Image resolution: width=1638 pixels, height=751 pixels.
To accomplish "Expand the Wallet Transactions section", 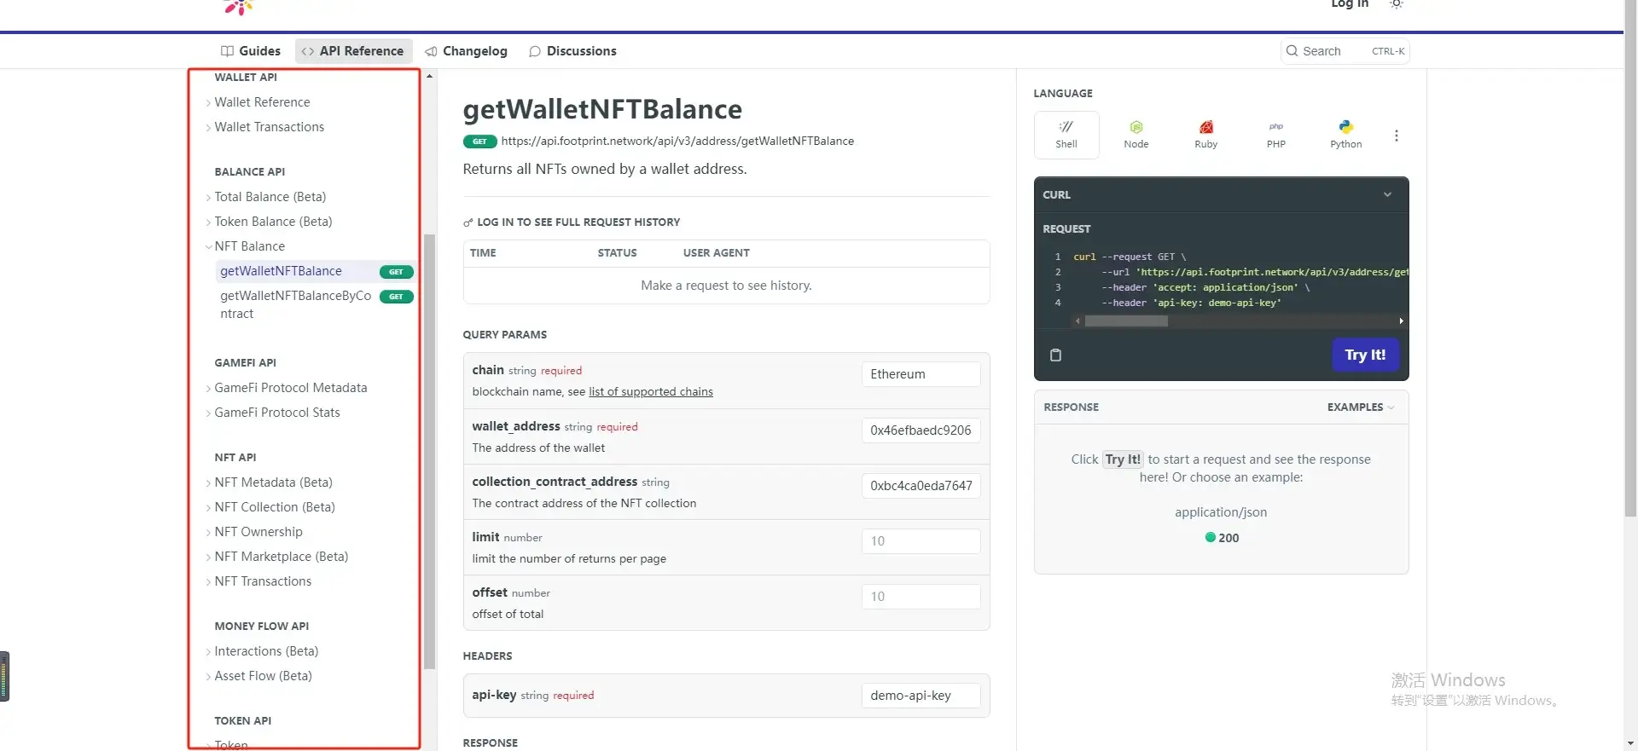I will tap(269, 127).
